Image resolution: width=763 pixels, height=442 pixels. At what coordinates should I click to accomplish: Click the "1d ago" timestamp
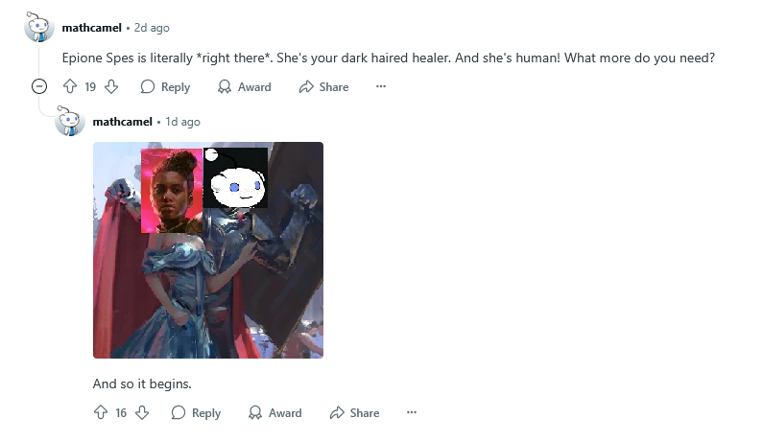[x=182, y=122]
